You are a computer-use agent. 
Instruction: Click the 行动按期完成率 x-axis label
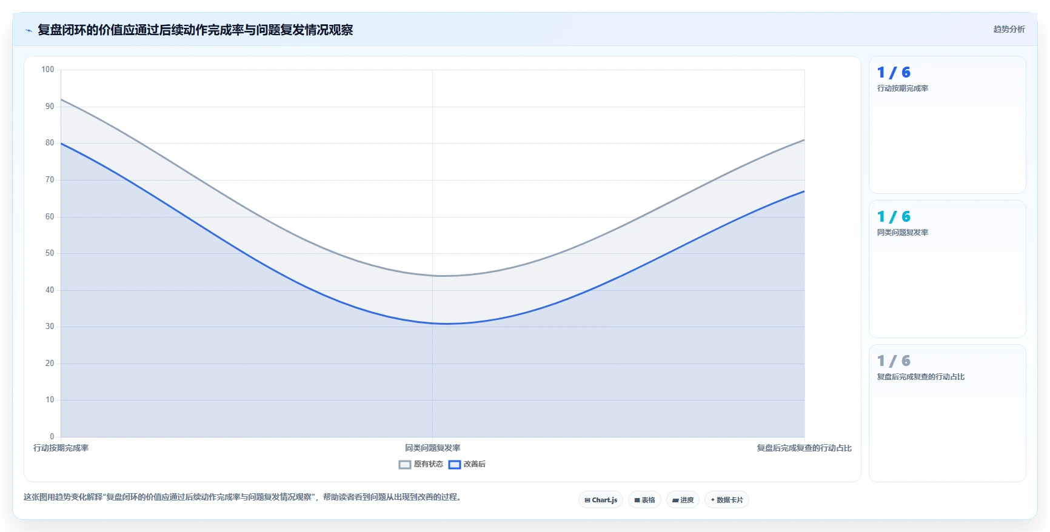(61, 448)
